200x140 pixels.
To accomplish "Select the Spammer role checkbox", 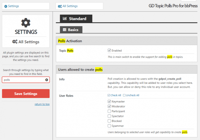I will (x=109, y=126).
